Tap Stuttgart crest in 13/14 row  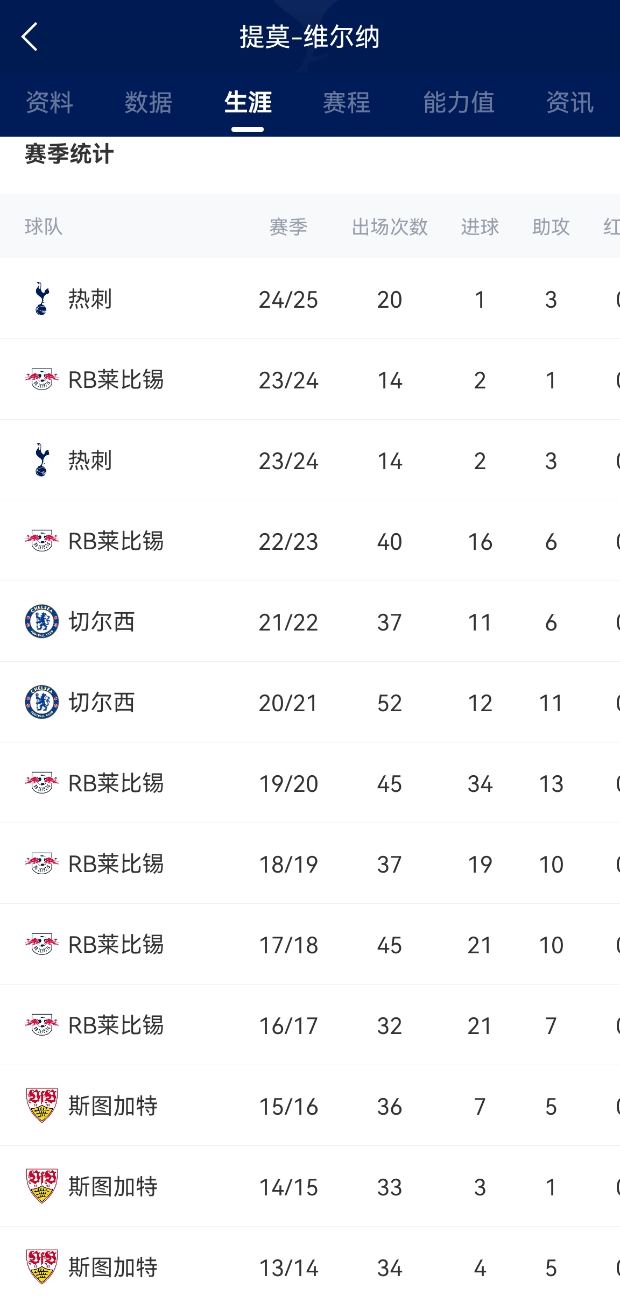[x=41, y=1267]
